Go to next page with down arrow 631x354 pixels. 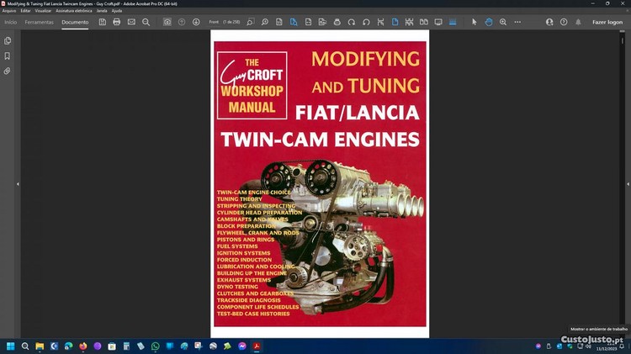coord(196,22)
